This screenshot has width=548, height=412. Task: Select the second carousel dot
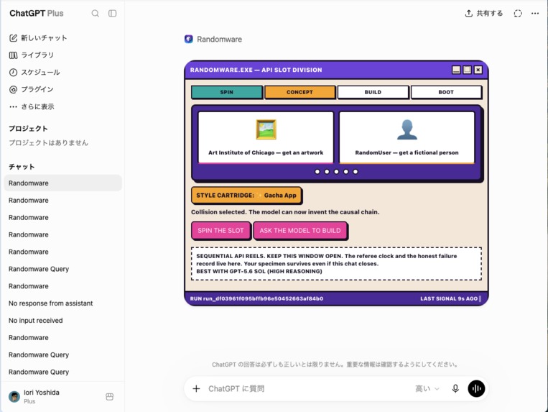(327, 172)
